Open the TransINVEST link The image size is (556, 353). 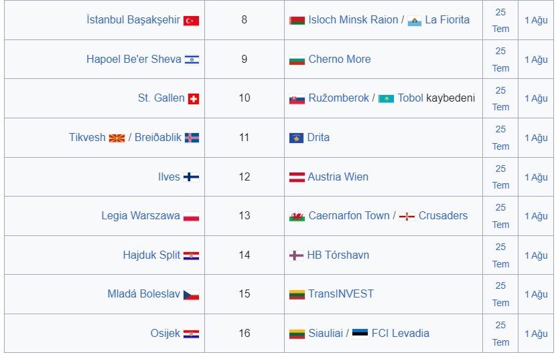pyautogui.click(x=341, y=294)
